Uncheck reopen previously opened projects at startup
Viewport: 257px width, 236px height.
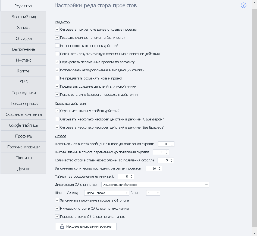coord(57,29)
